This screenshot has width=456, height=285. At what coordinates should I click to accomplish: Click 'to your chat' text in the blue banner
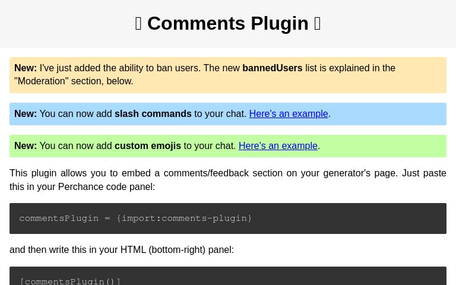(220, 113)
